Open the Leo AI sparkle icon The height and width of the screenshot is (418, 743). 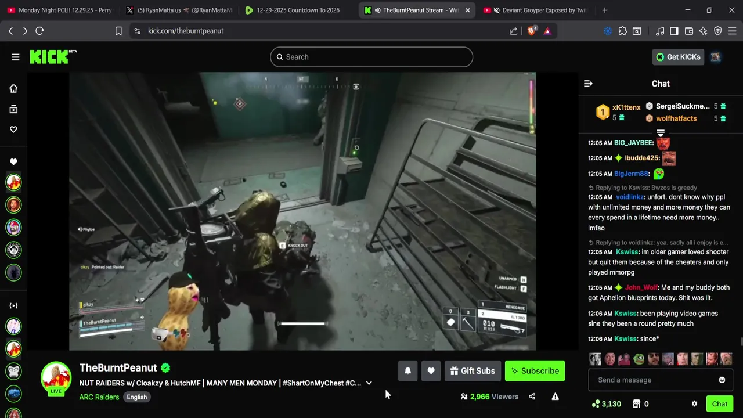point(704,31)
